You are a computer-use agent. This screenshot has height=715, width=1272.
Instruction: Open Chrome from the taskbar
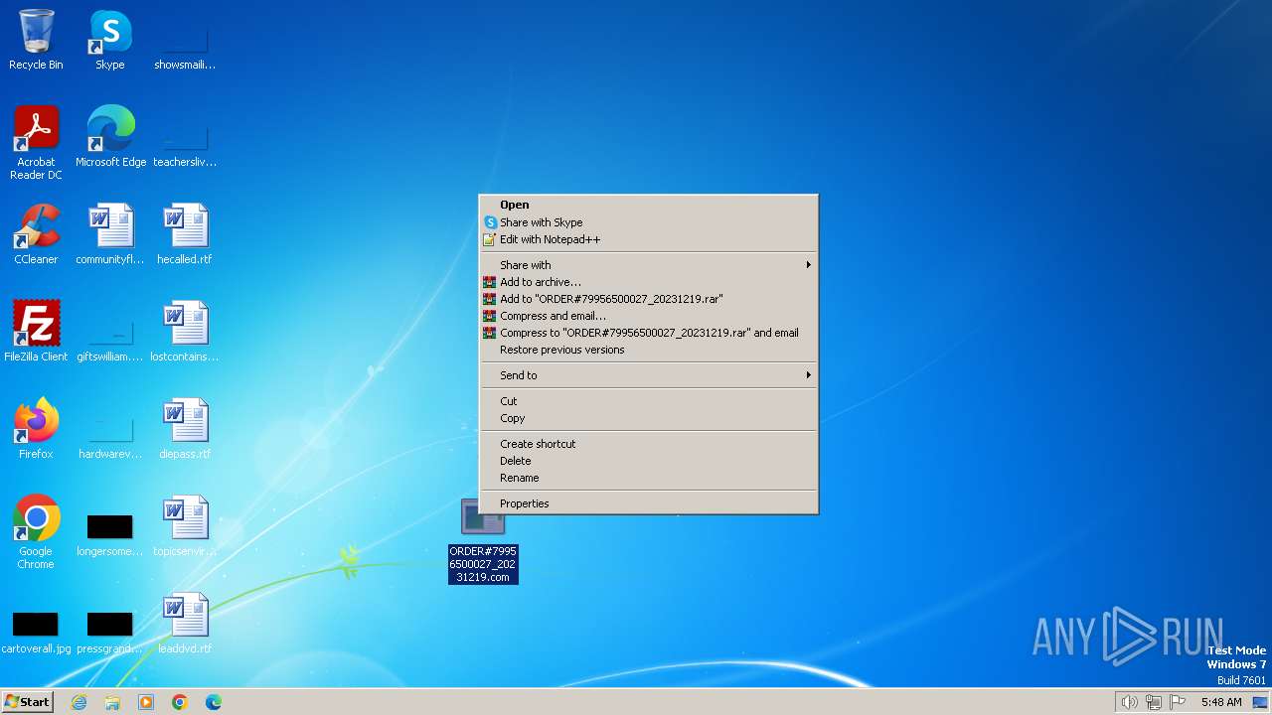[180, 702]
